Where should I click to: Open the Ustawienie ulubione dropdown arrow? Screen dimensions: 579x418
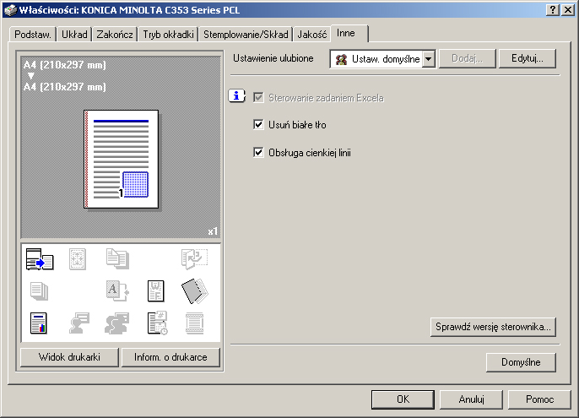click(x=429, y=59)
